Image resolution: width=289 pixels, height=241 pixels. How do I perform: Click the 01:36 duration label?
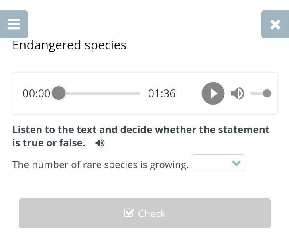pos(162,93)
